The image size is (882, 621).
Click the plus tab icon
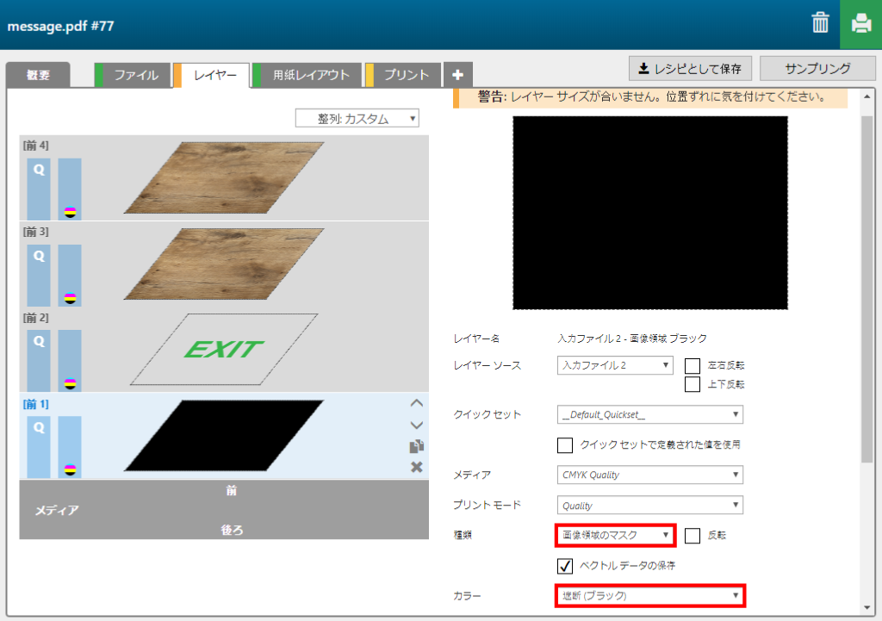(x=458, y=75)
